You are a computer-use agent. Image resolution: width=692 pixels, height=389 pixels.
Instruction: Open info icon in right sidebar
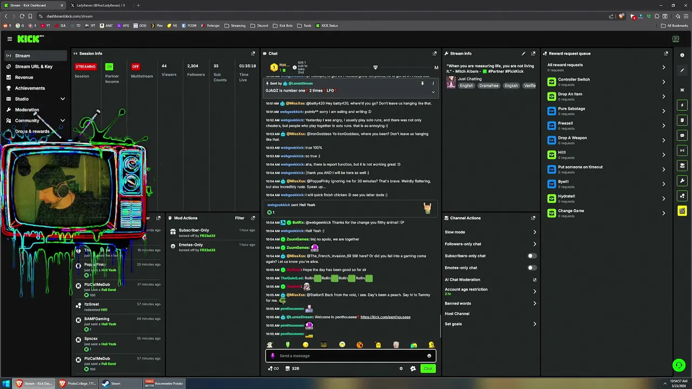click(x=682, y=55)
